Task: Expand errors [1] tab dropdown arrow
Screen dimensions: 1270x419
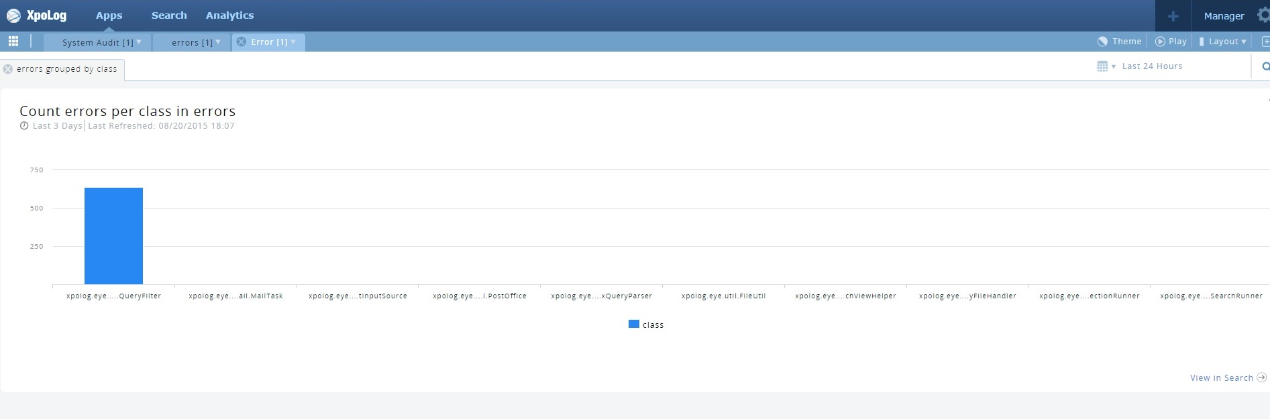Action: point(218,42)
